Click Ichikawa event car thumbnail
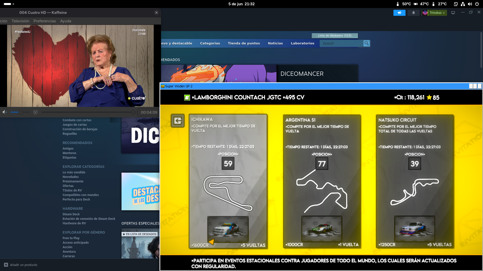 coord(228,229)
